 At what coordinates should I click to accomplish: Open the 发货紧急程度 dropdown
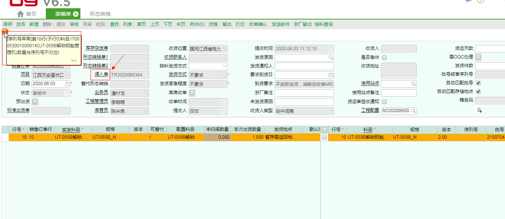pyautogui.click(x=225, y=84)
